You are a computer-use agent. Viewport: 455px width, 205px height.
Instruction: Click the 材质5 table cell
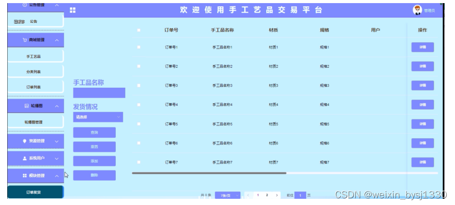point(274,124)
